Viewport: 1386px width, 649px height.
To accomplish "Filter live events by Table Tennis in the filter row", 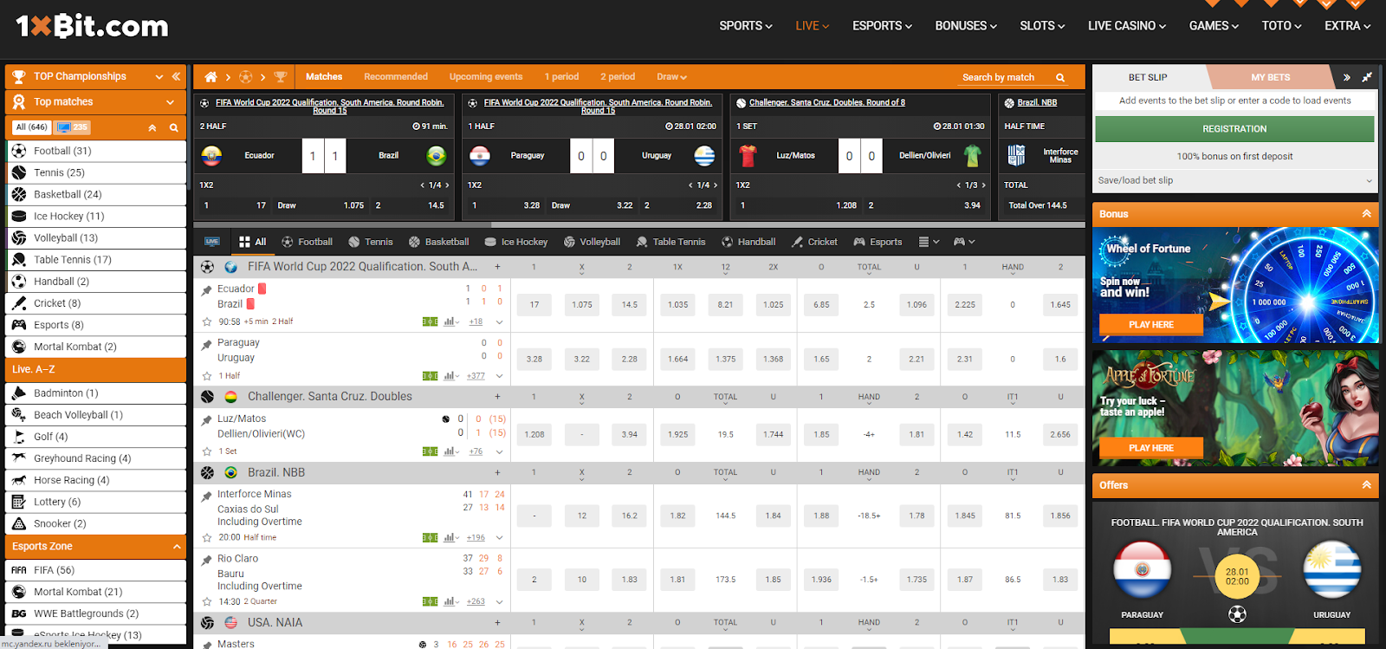I will pyautogui.click(x=670, y=242).
